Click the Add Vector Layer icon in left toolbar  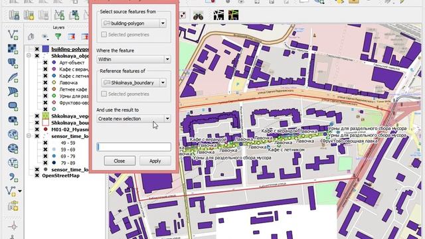(13, 35)
